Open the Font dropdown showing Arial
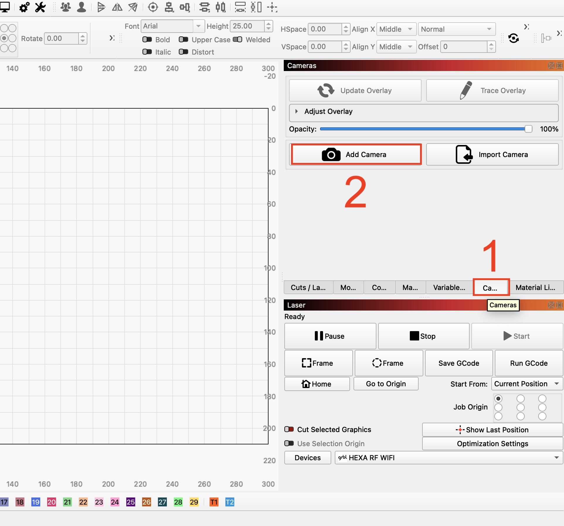This screenshot has height=526, width=564. 172,26
